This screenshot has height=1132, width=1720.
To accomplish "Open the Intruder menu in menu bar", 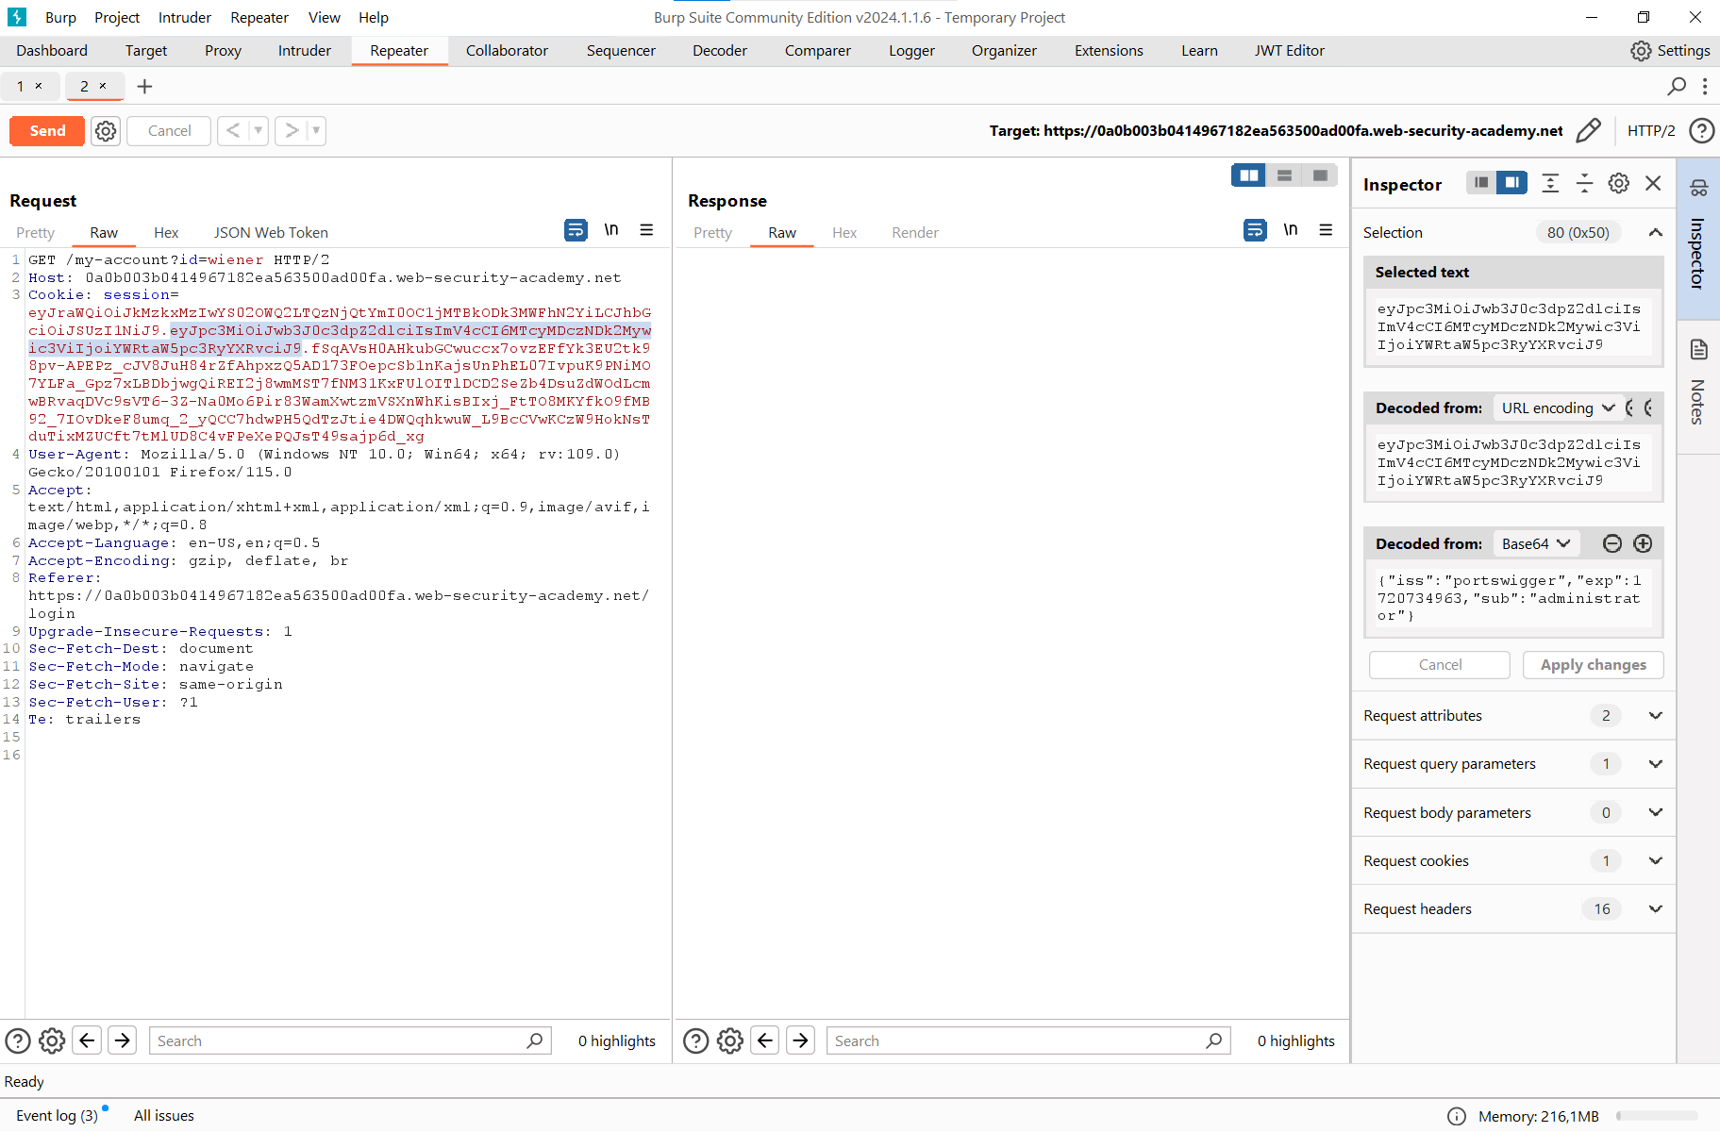I will pyautogui.click(x=185, y=17).
